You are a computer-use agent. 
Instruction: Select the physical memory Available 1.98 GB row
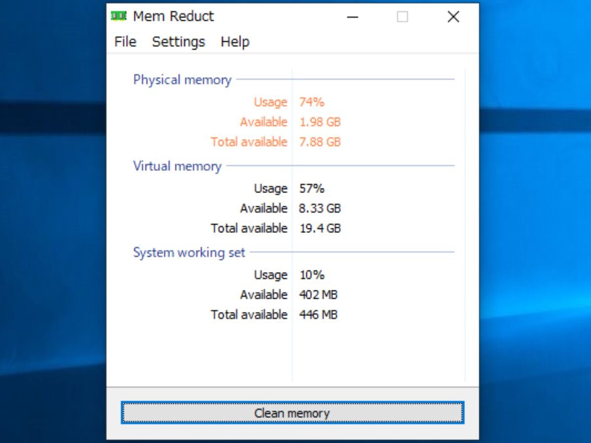point(291,122)
